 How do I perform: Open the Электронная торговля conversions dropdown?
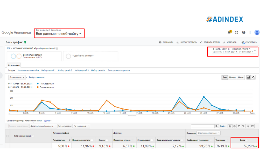[x=208, y=133]
